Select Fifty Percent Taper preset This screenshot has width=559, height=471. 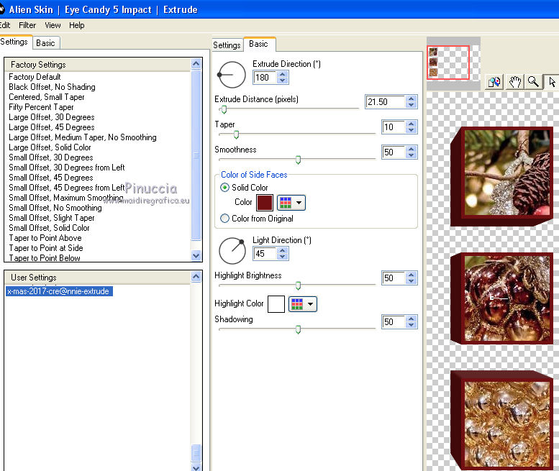41,107
